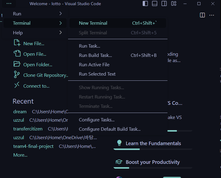221x178 pixels.
Task: Choose New Terminal from the submenu
Action: point(118,23)
